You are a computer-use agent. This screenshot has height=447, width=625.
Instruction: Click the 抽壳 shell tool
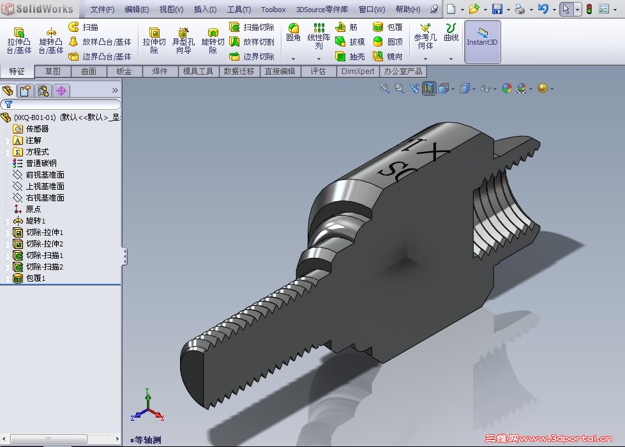(350, 57)
